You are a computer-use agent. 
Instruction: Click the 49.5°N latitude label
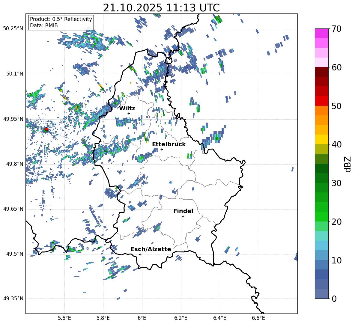coord(15,254)
